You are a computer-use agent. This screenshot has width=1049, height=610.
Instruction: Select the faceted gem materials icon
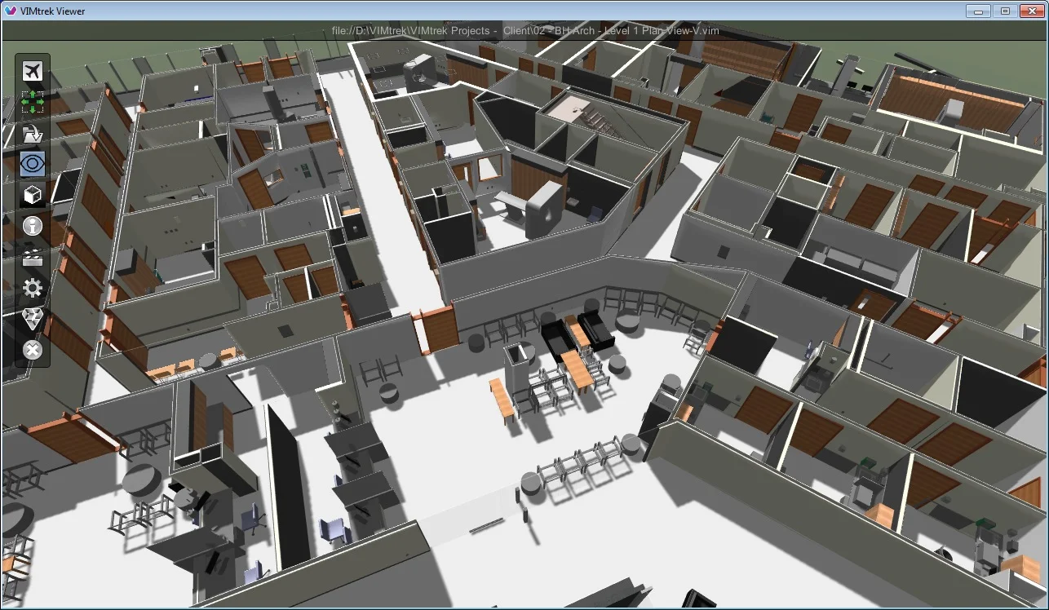pyautogui.click(x=33, y=319)
